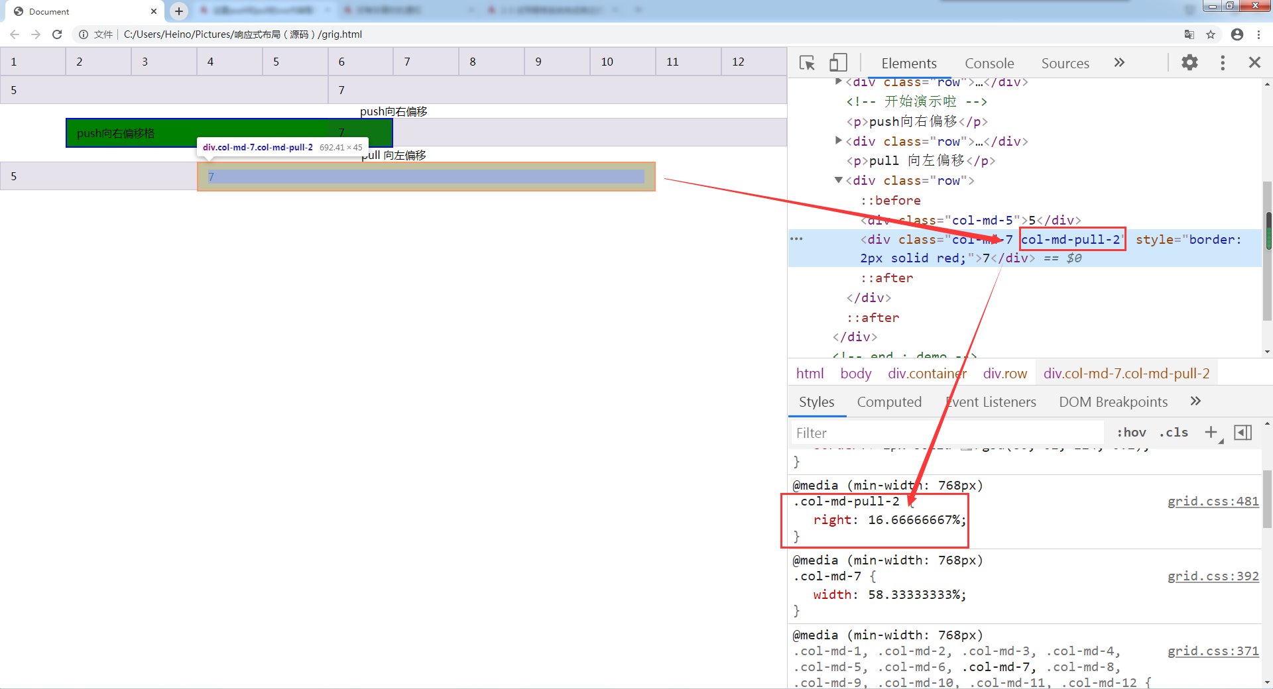The image size is (1273, 689).
Task: Switch to the Console tab
Action: click(989, 63)
